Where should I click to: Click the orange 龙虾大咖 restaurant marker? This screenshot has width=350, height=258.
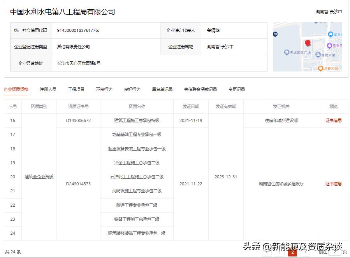pyautogui.click(x=321, y=68)
